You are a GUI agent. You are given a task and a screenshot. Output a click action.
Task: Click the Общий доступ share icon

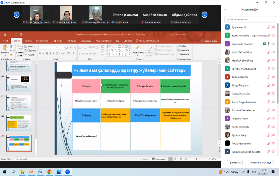210,41
